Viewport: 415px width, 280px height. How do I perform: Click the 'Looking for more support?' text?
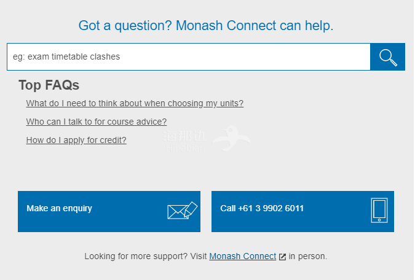click(x=136, y=256)
